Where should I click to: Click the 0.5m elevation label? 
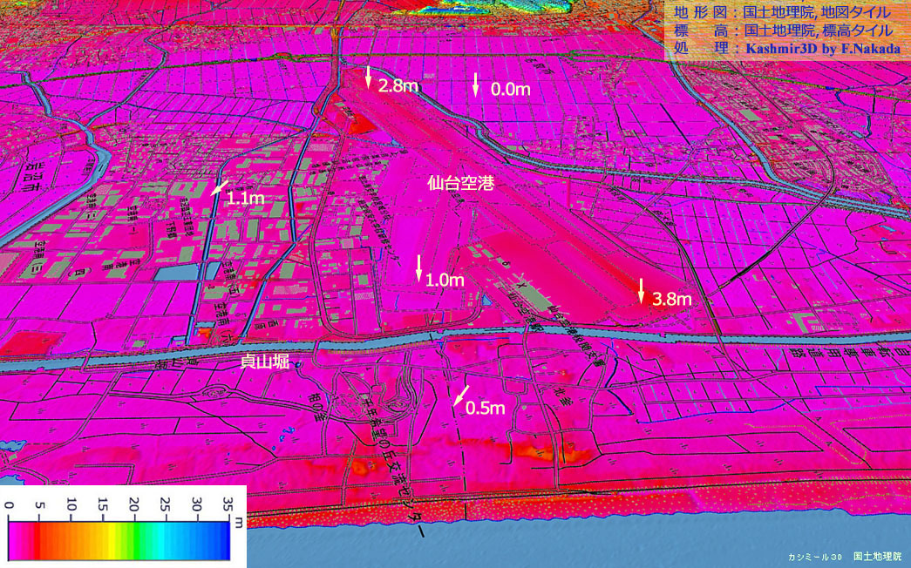(x=486, y=408)
